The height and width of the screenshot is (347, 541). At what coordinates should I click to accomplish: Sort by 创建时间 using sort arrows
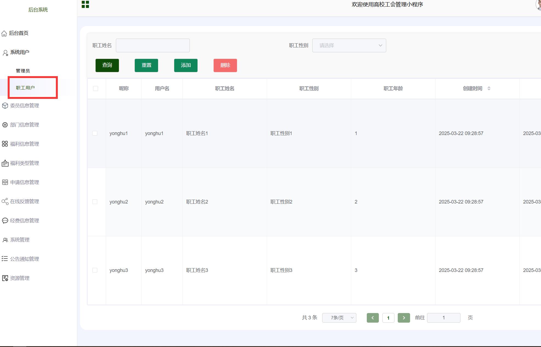click(489, 88)
